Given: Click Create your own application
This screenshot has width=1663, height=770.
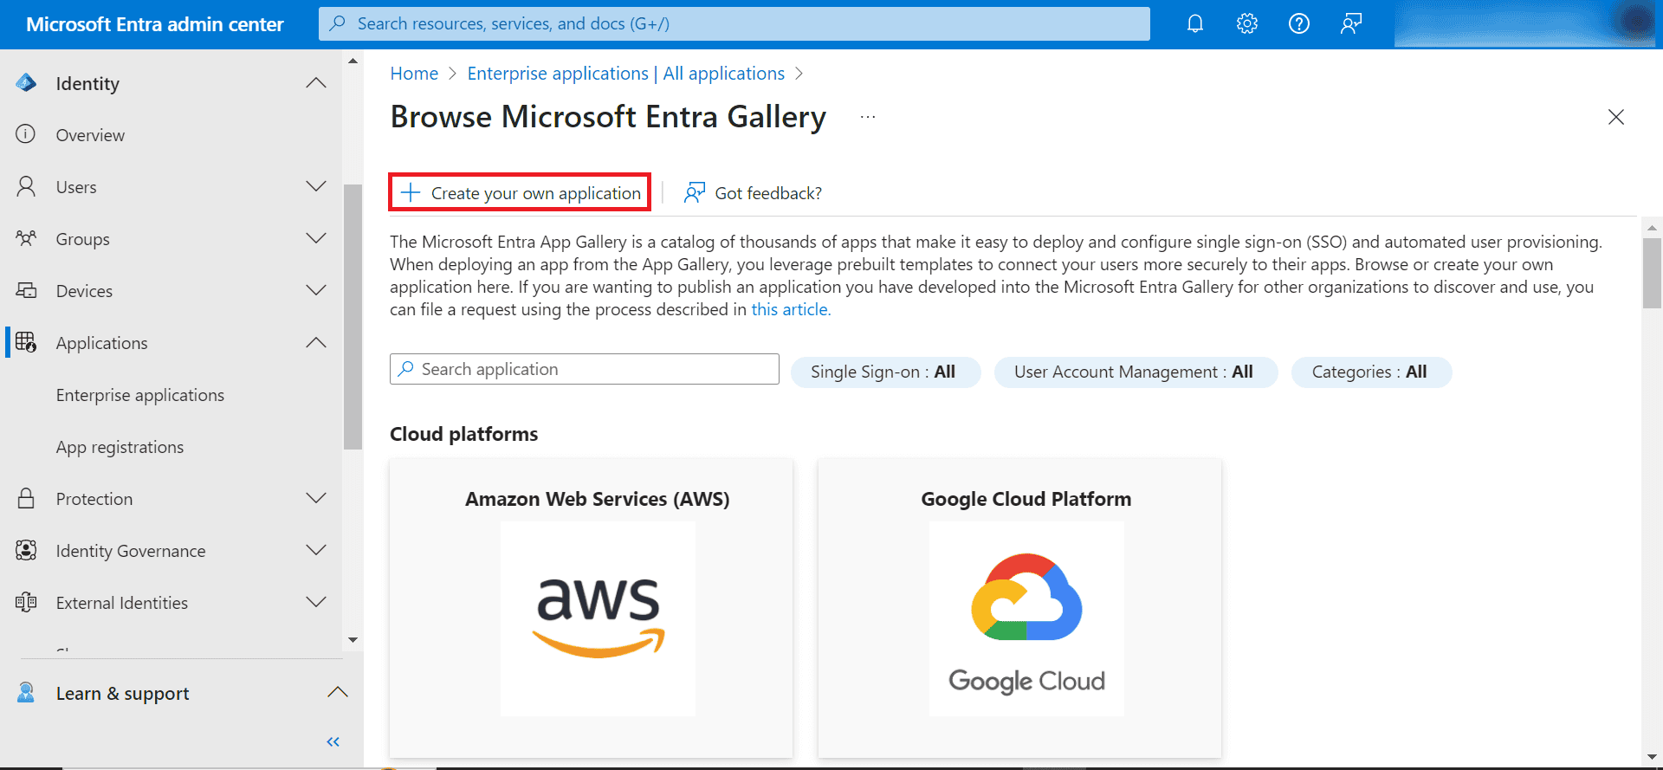Looking at the screenshot, I should 520,192.
